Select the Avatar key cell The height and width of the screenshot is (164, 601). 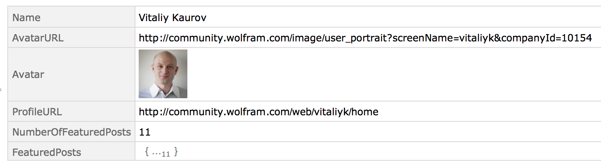71,74
